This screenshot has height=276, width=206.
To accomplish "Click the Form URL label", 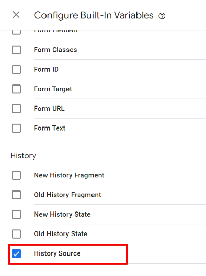I will [x=50, y=109].
